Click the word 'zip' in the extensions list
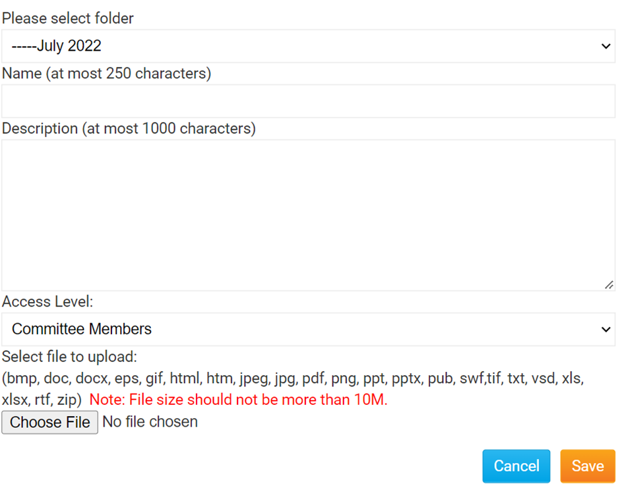 coord(66,400)
